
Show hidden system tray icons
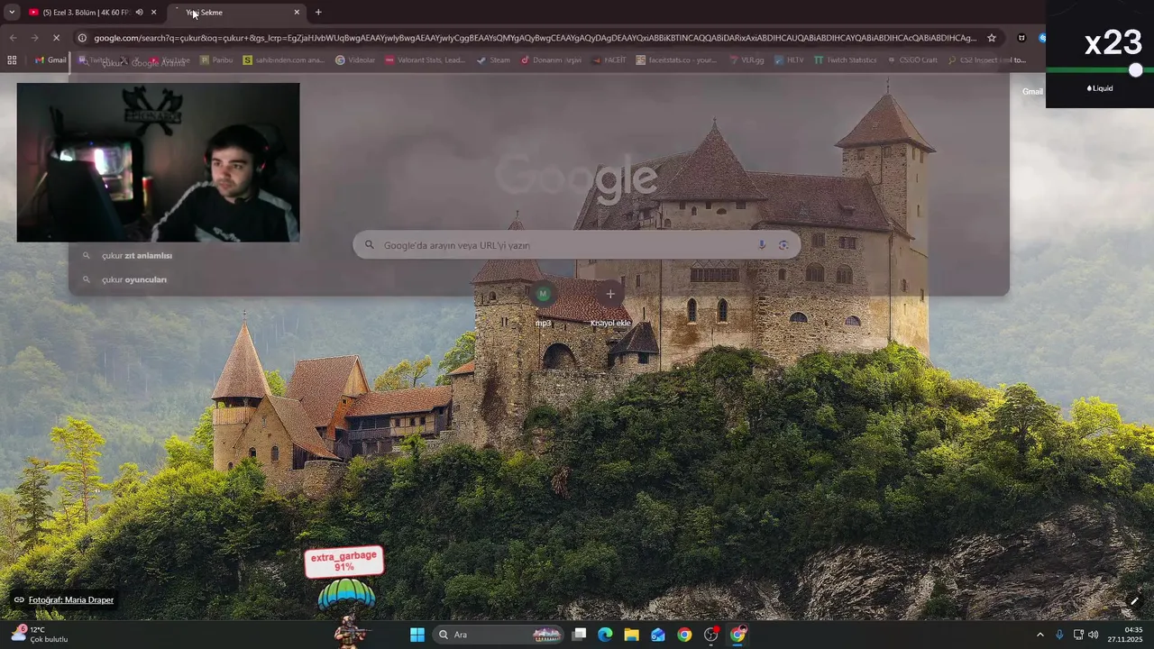1040,635
